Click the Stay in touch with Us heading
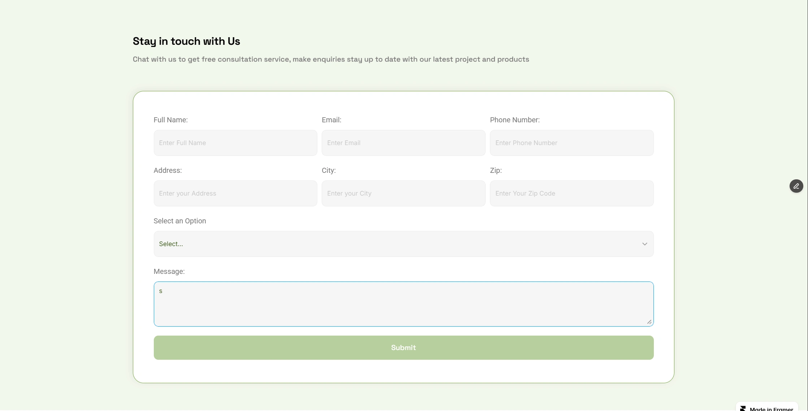The image size is (808, 411). 186,41
